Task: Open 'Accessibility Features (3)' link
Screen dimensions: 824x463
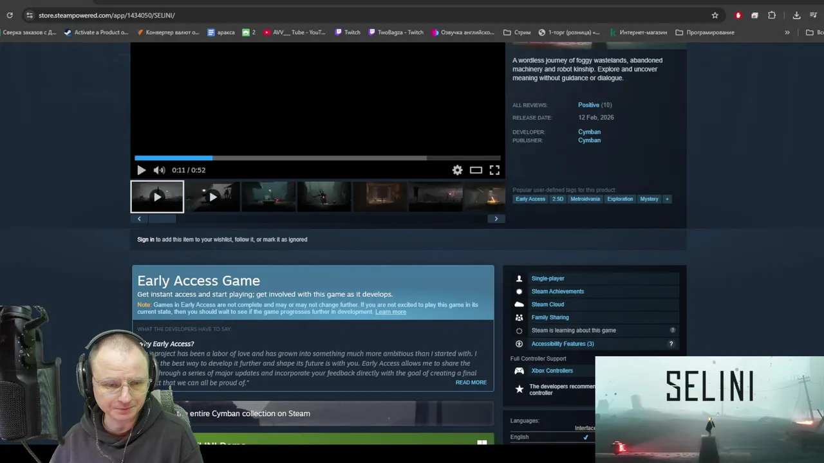Action: click(x=563, y=343)
